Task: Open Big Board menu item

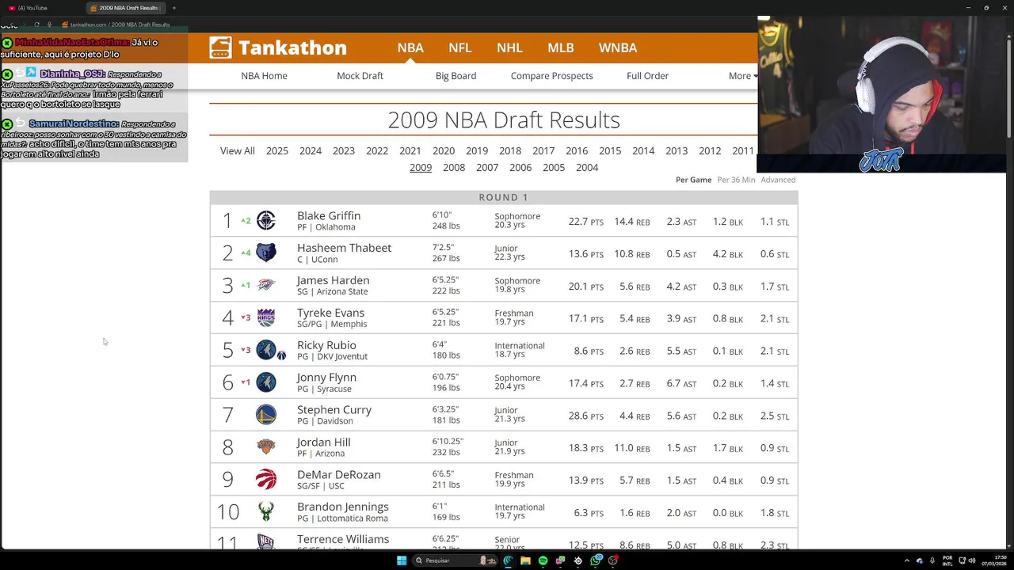Action: click(x=456, y=76)
